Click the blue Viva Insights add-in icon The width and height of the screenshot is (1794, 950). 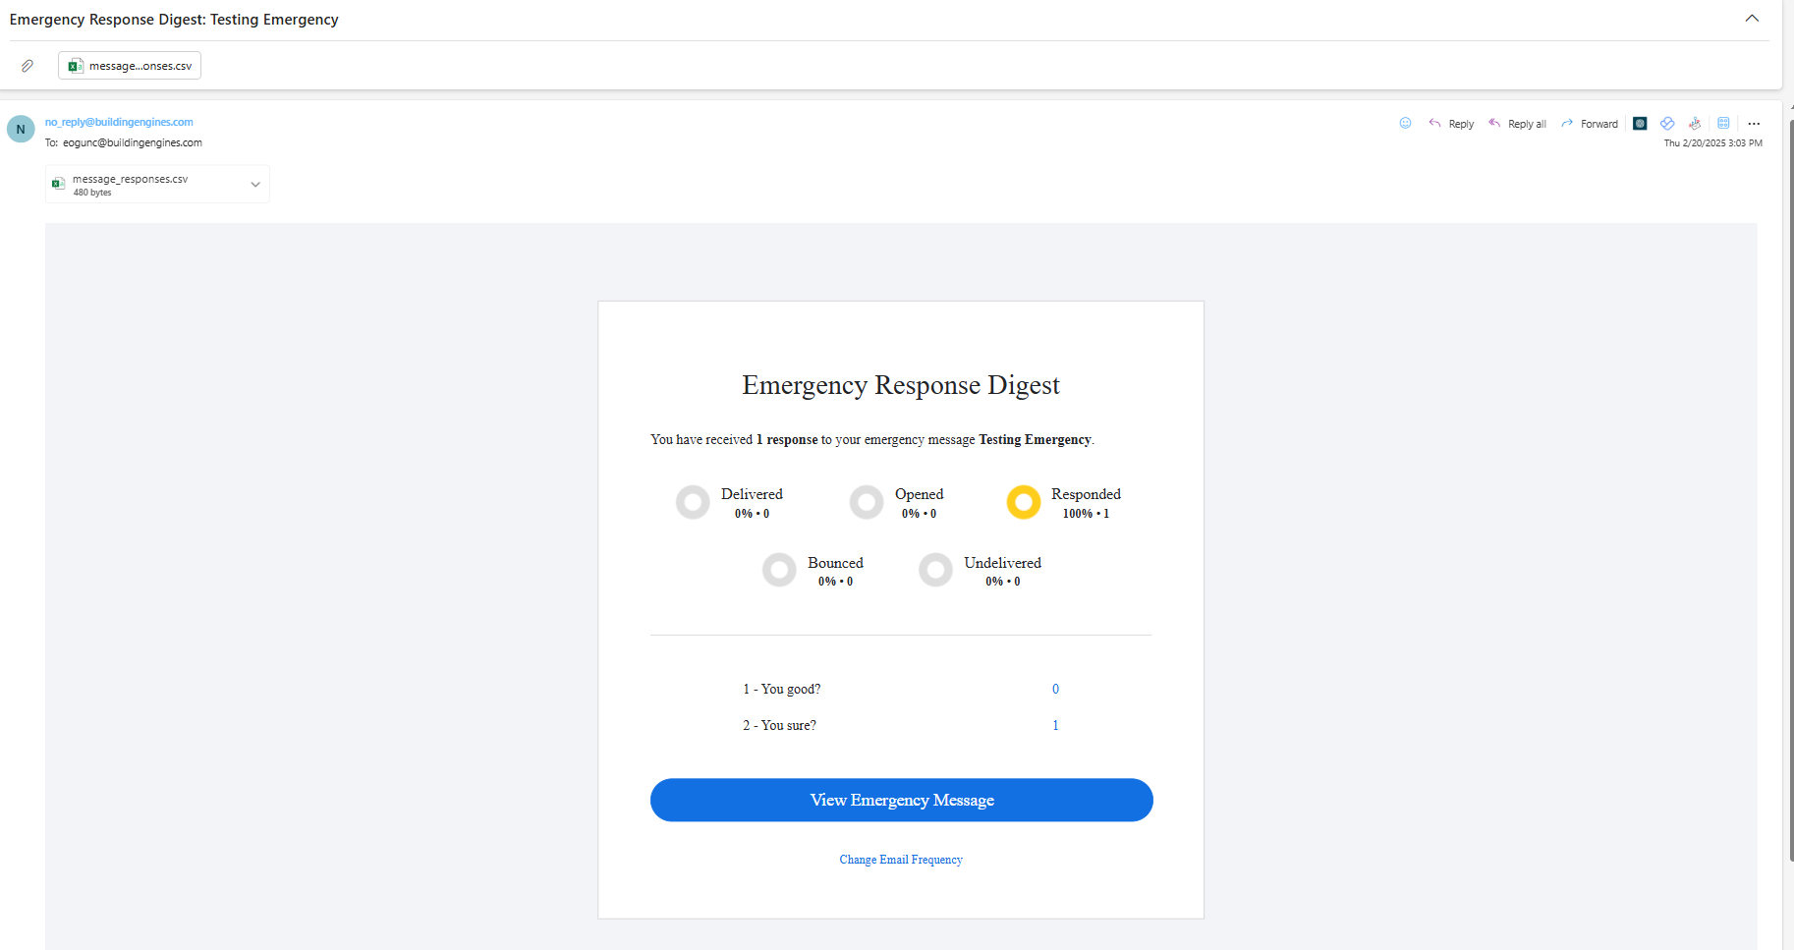[1667, 124]
